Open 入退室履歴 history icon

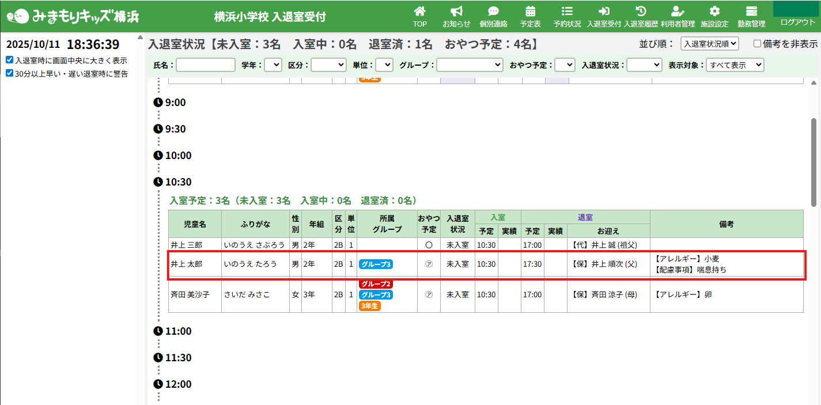tap(640, 12)
